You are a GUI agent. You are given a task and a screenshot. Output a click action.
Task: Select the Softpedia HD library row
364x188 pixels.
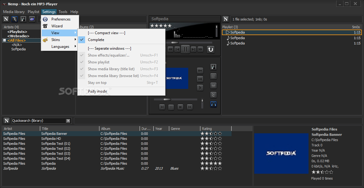click(x=117, y=139)
